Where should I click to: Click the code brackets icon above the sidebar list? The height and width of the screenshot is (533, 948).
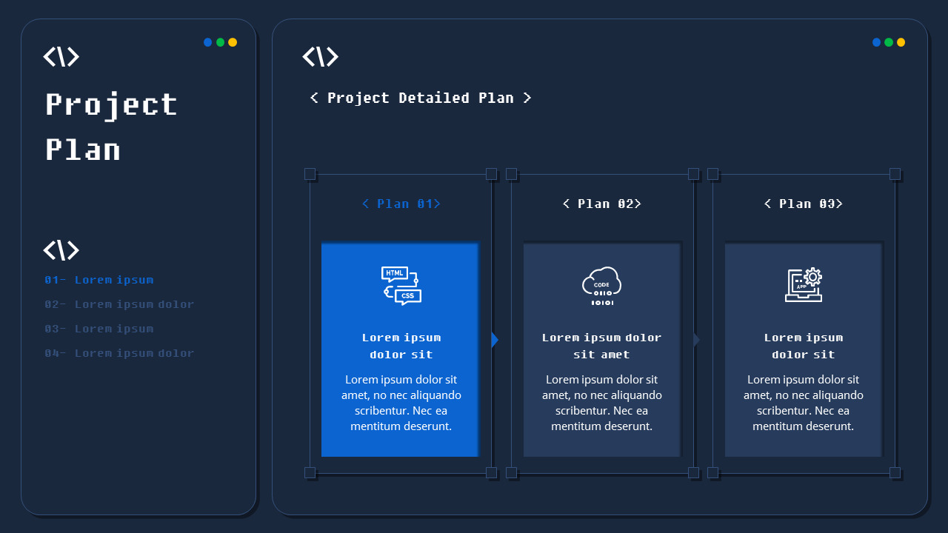(x=61, y=250)
